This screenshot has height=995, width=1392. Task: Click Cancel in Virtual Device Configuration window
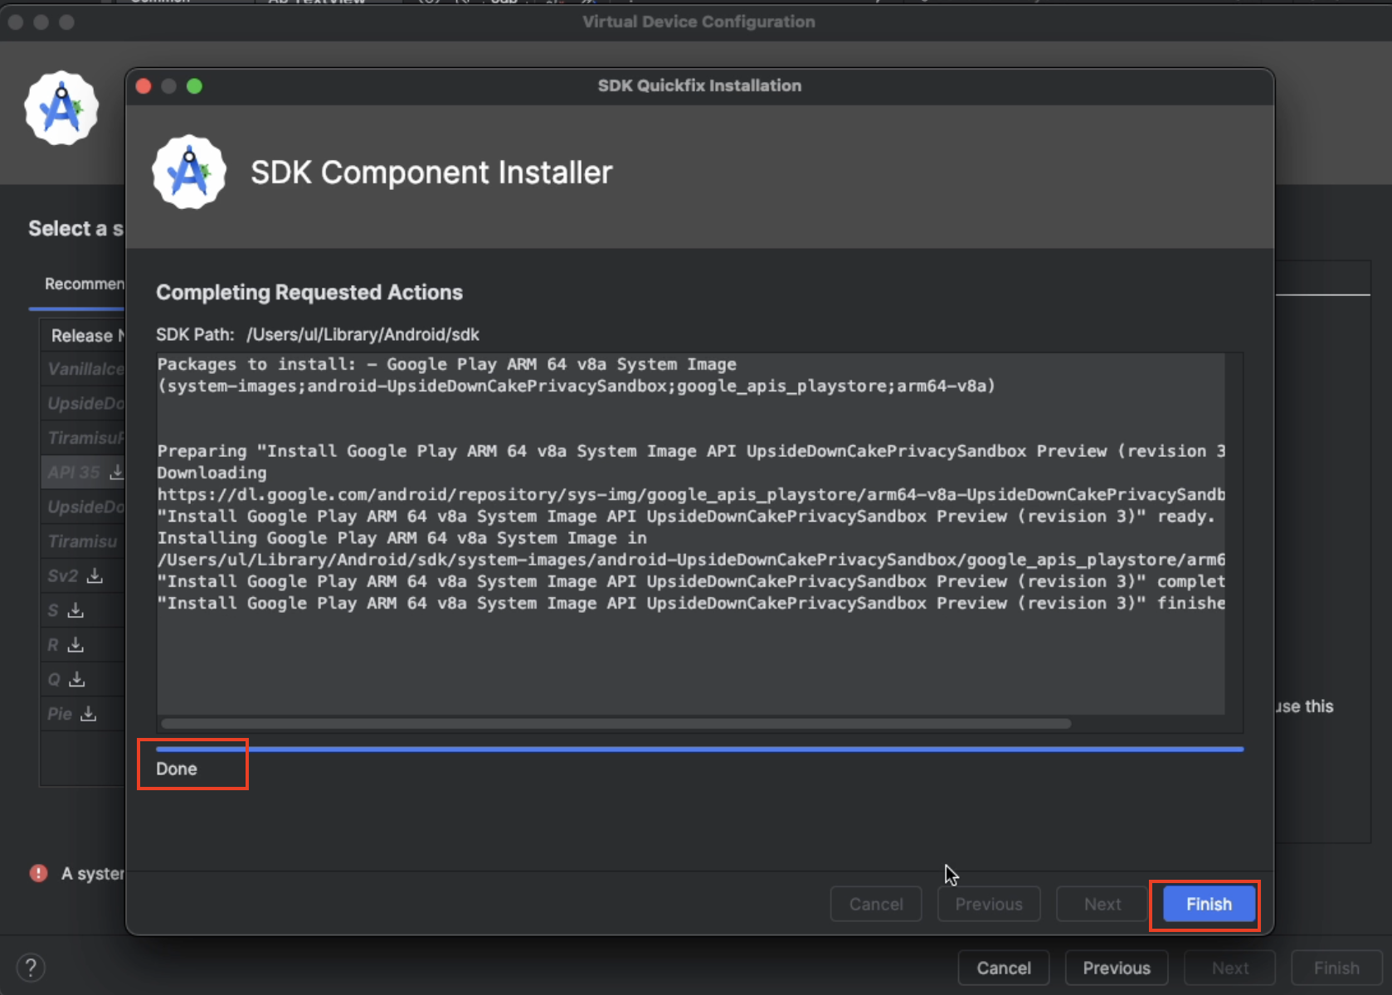(x=1004, y=968)
